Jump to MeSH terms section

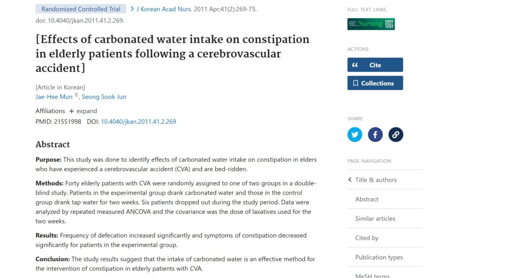[x=372, y=276]
